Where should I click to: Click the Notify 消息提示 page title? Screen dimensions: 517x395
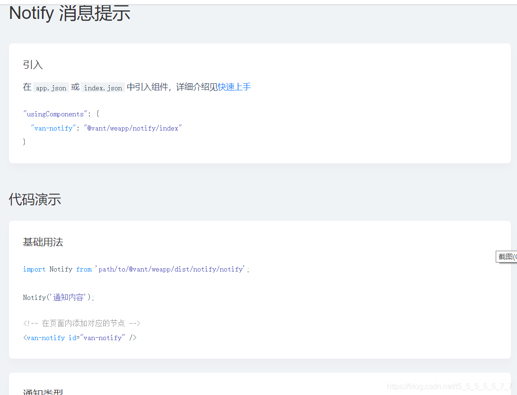69,13
